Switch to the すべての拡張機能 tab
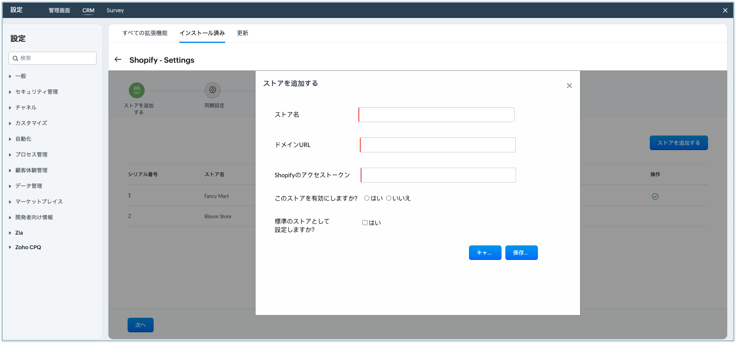Viewport: 736px width, 343px height. 145,33
